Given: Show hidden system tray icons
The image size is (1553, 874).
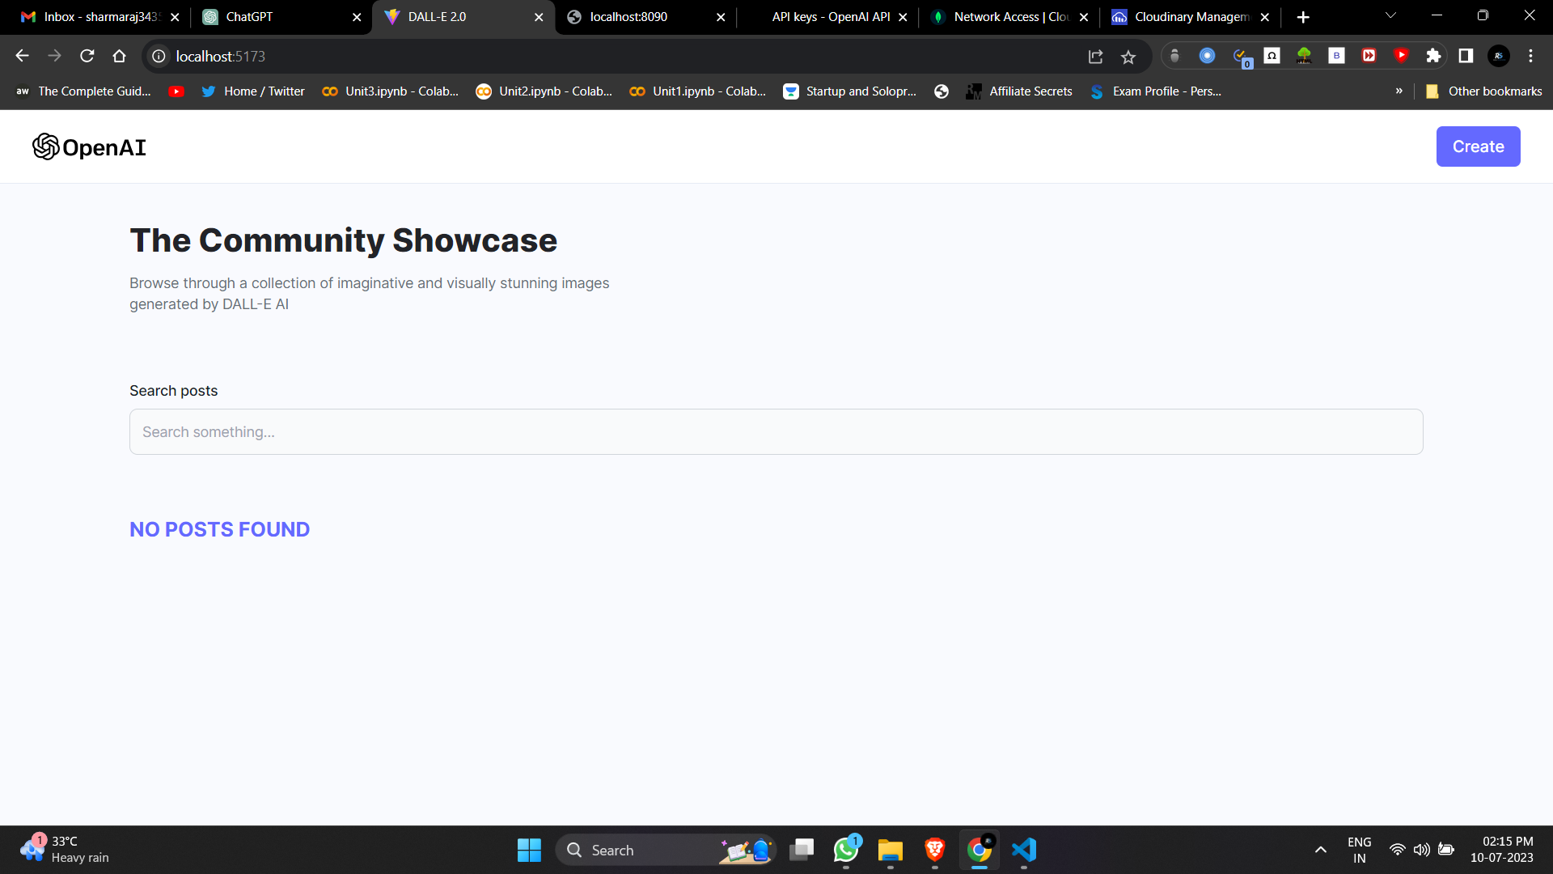Looking at the screenshot, I should pyautogui.click(x=1320, y=850).
